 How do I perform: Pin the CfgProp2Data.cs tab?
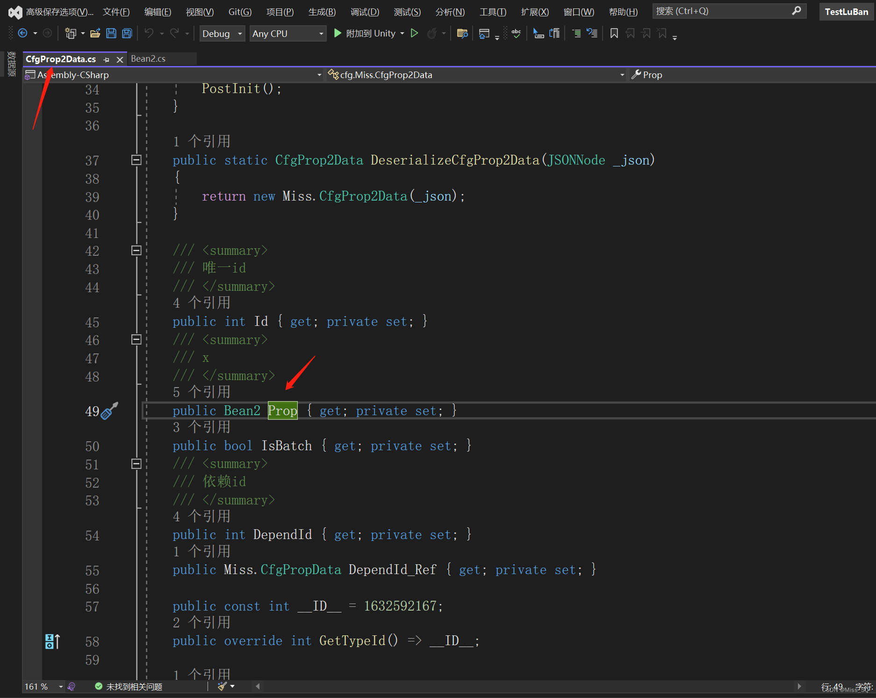tap(107, 59)
